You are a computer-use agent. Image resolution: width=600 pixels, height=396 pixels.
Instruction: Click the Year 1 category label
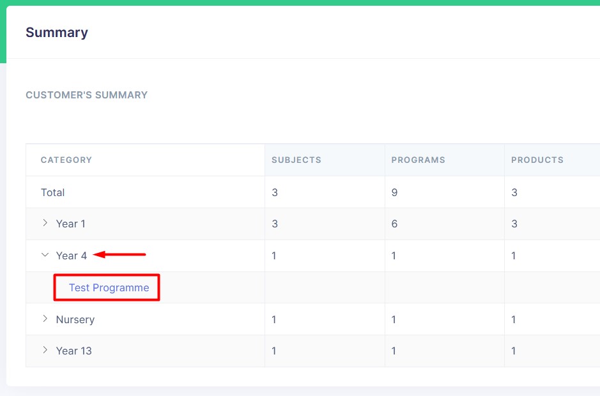71,224
